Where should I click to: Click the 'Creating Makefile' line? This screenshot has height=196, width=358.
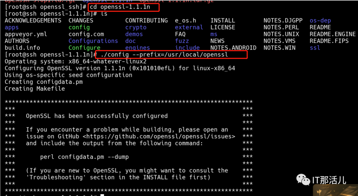point(35,89)
